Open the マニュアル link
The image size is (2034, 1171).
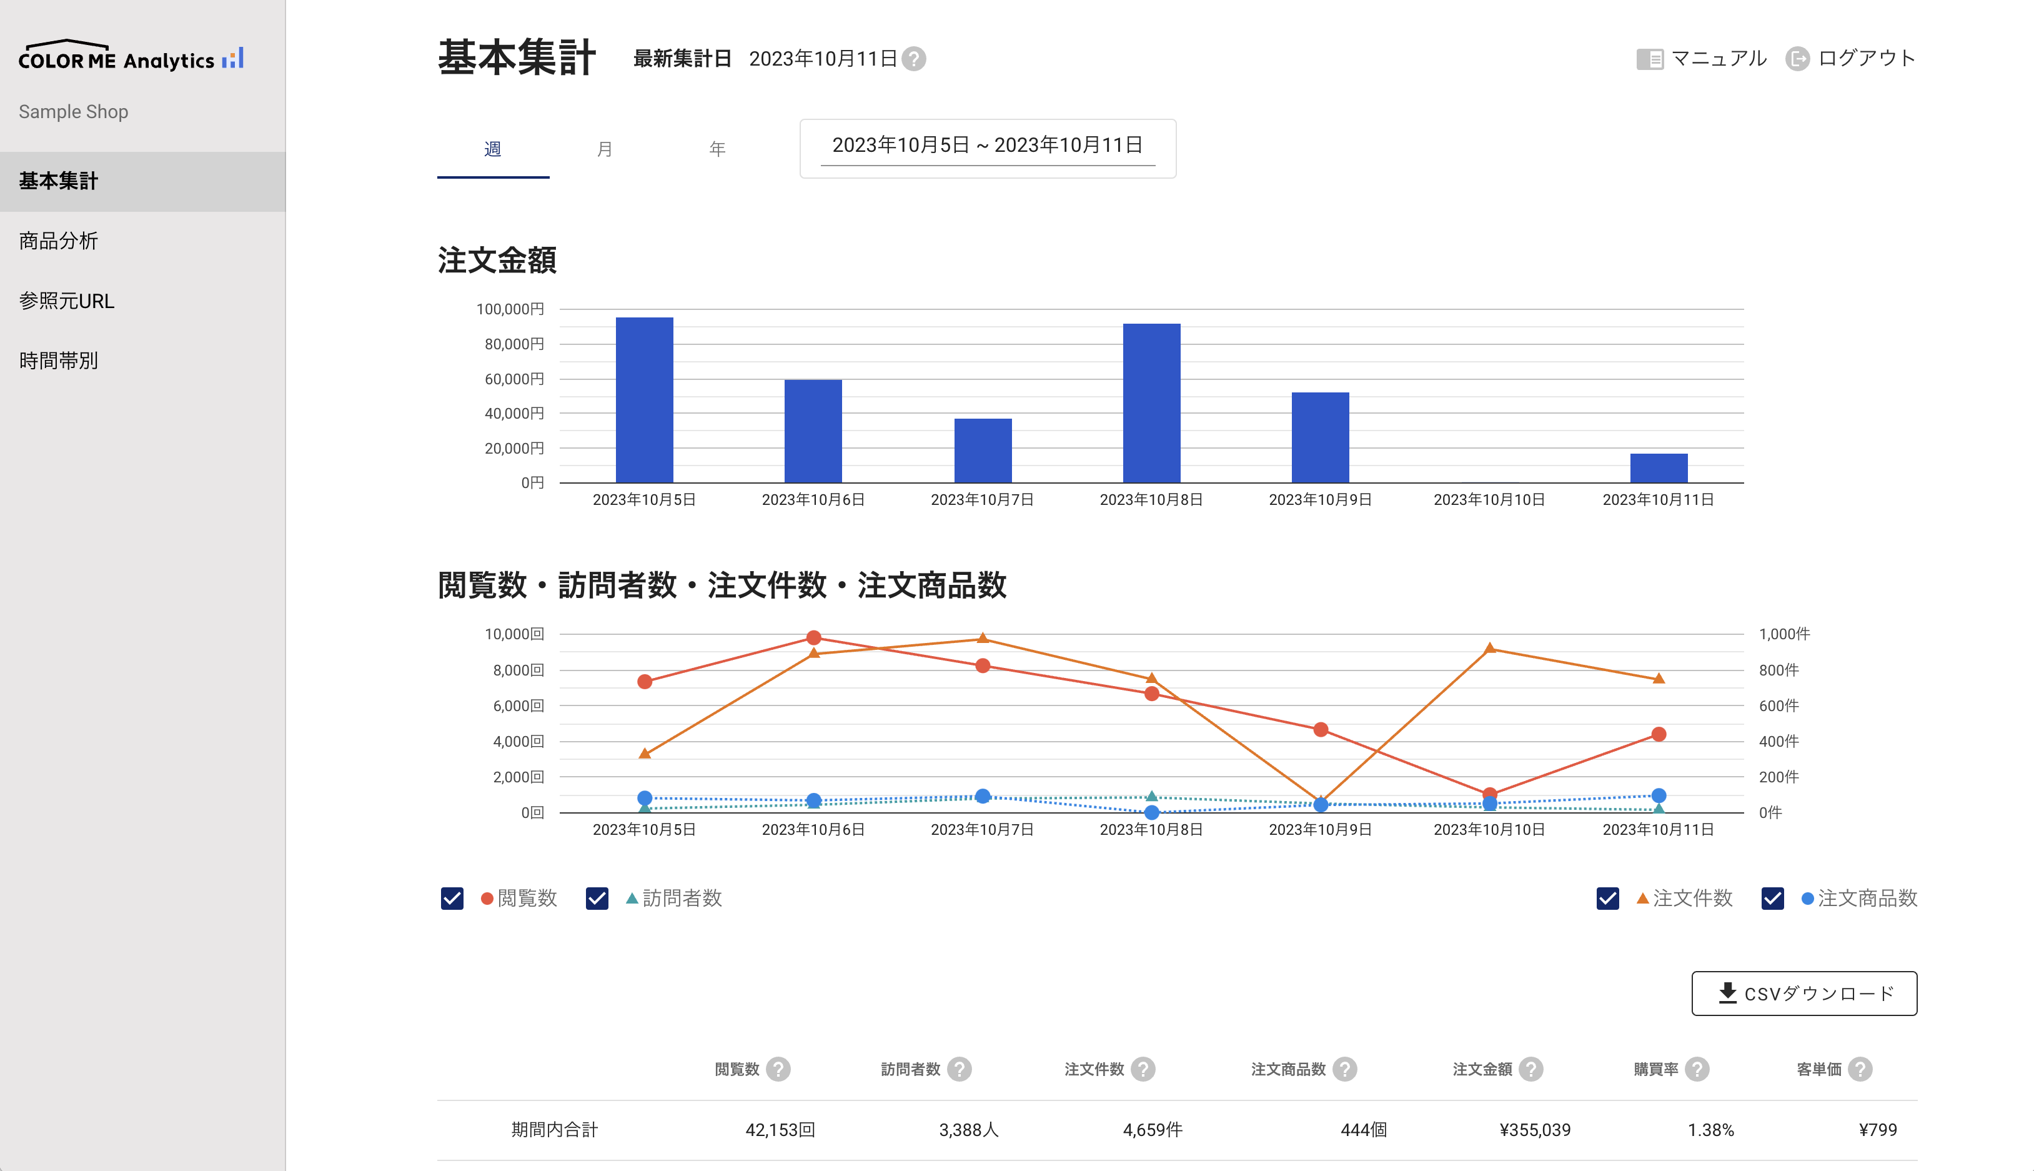click(1702, 59)
